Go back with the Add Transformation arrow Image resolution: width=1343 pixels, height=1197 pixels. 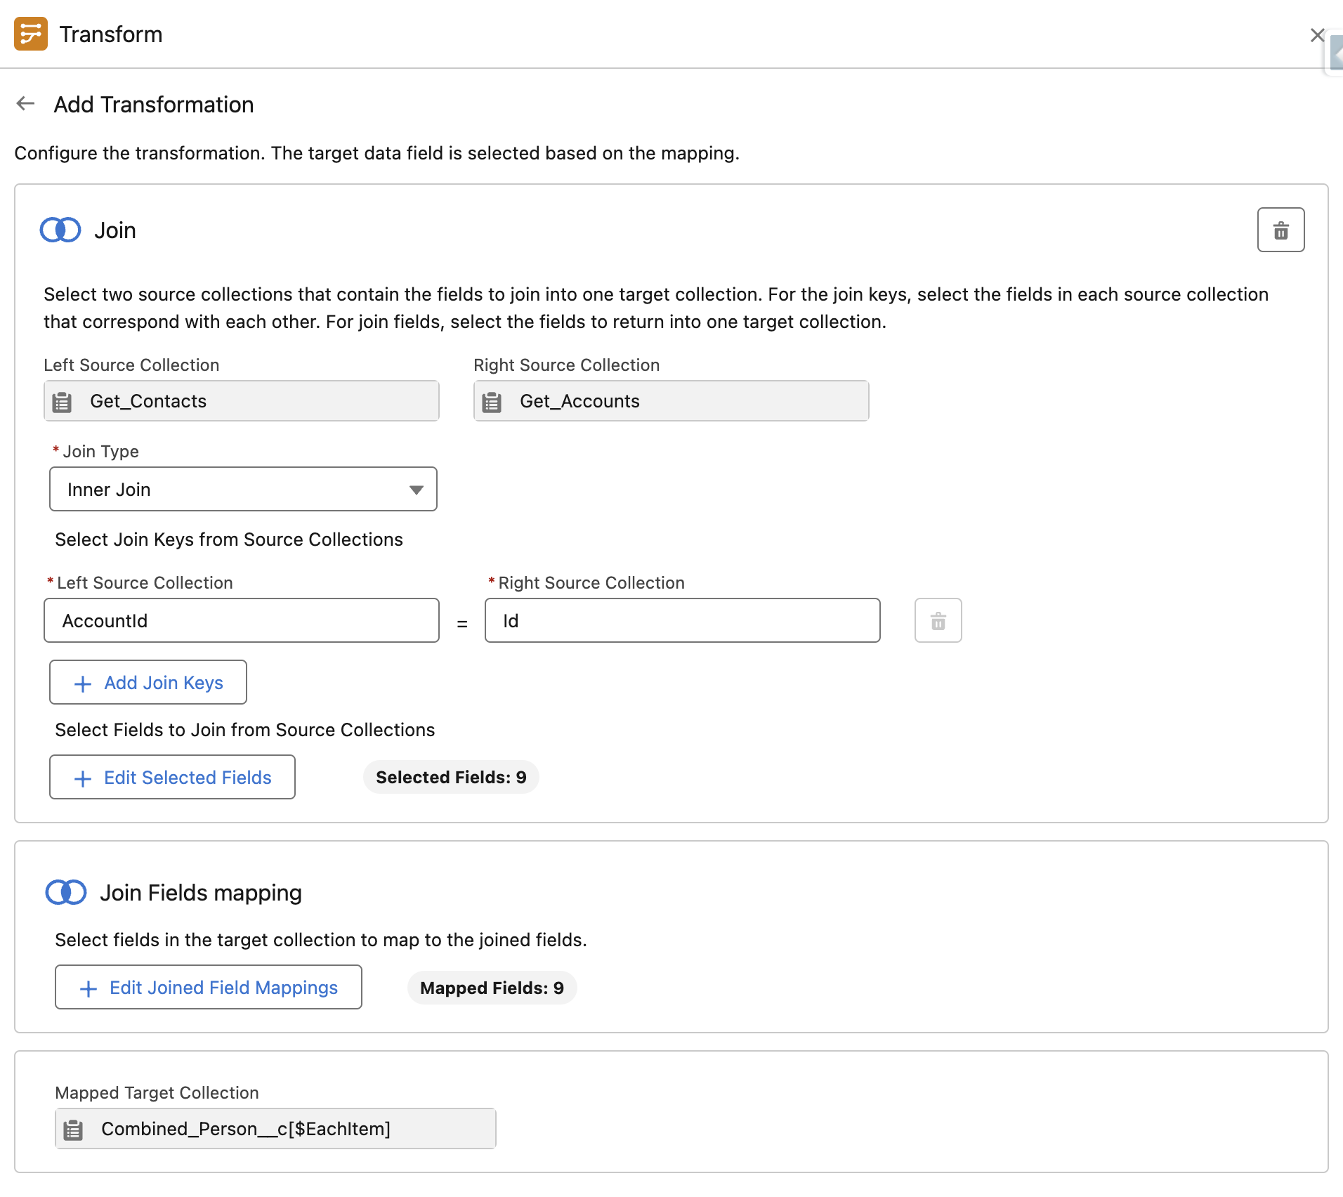point(25,103)
